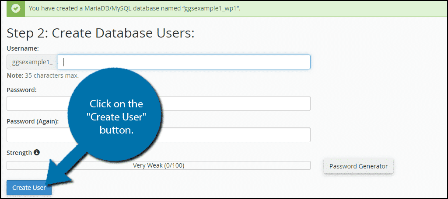Screen dimensions: 448x199
Task: Click the Strength label text
Action: [x=19, y=153]
